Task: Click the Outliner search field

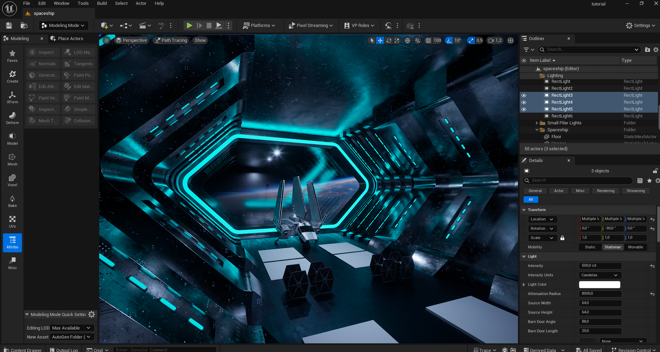Action: point(589,50)
